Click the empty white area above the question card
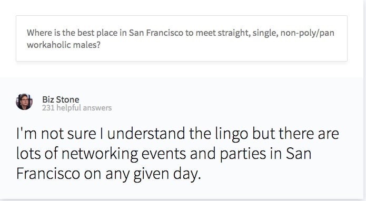This screenshot has height=201, width=366. point(182,7)
